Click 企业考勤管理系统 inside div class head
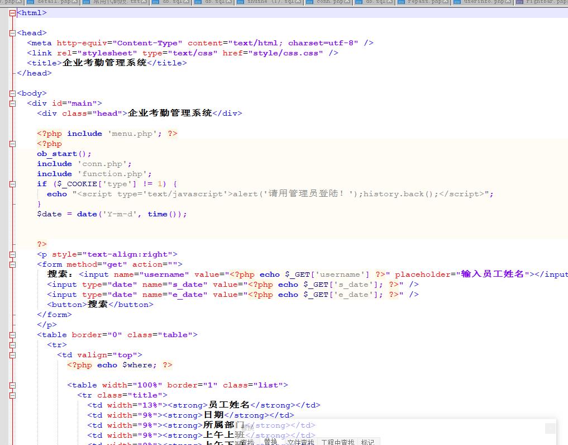 170,113
